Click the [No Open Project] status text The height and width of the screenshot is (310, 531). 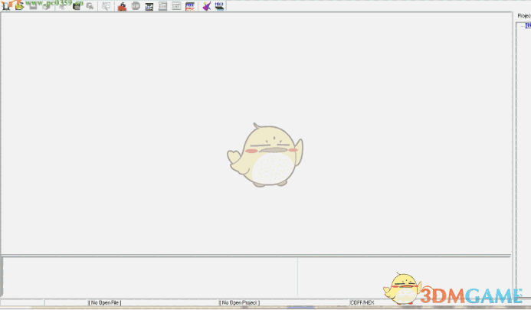click(x=239, y=302)
